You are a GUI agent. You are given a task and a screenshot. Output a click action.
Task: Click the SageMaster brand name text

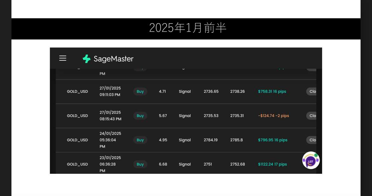coord(114,59)
